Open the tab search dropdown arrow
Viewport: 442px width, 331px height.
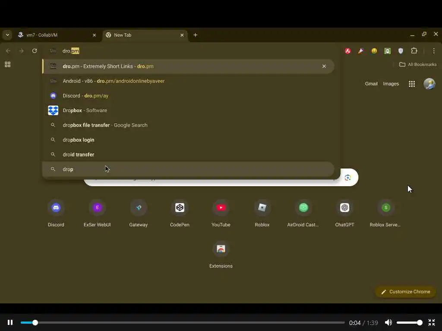point(8,35)
